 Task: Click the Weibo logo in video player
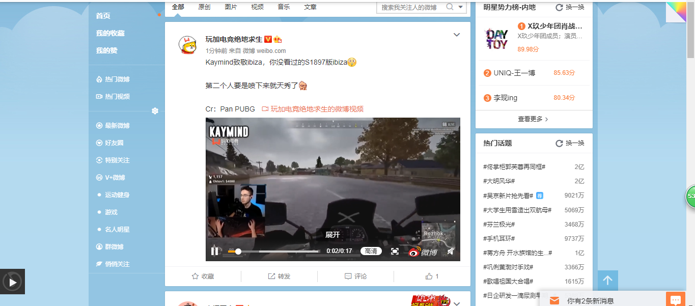pos(423,252)
